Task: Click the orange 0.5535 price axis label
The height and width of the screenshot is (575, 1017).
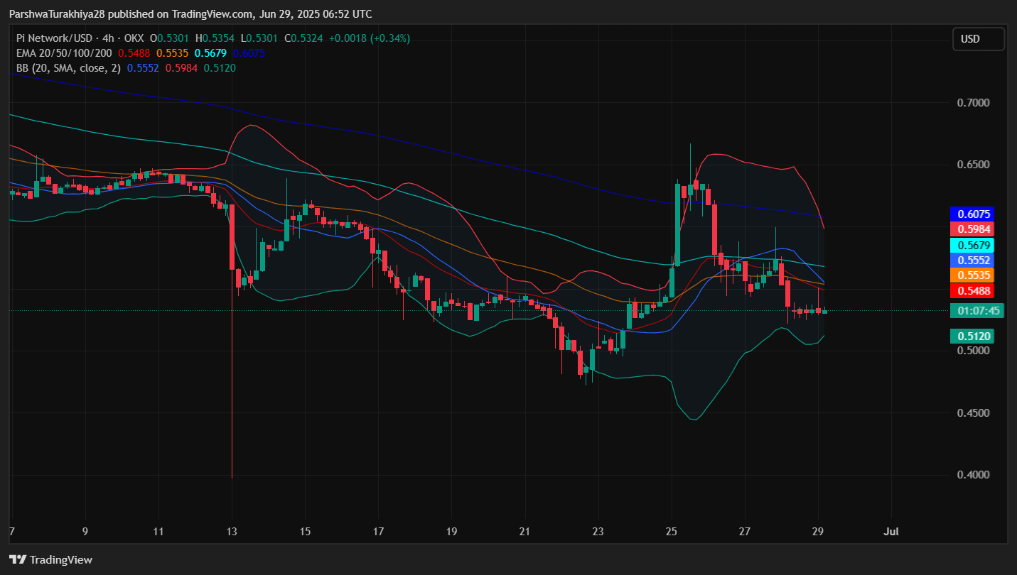Action: click(971, 275)
